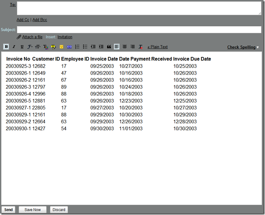The height and width of the screenshot is (215, 265).
Task: Click the indent less icon
Action: click(93, 47)
